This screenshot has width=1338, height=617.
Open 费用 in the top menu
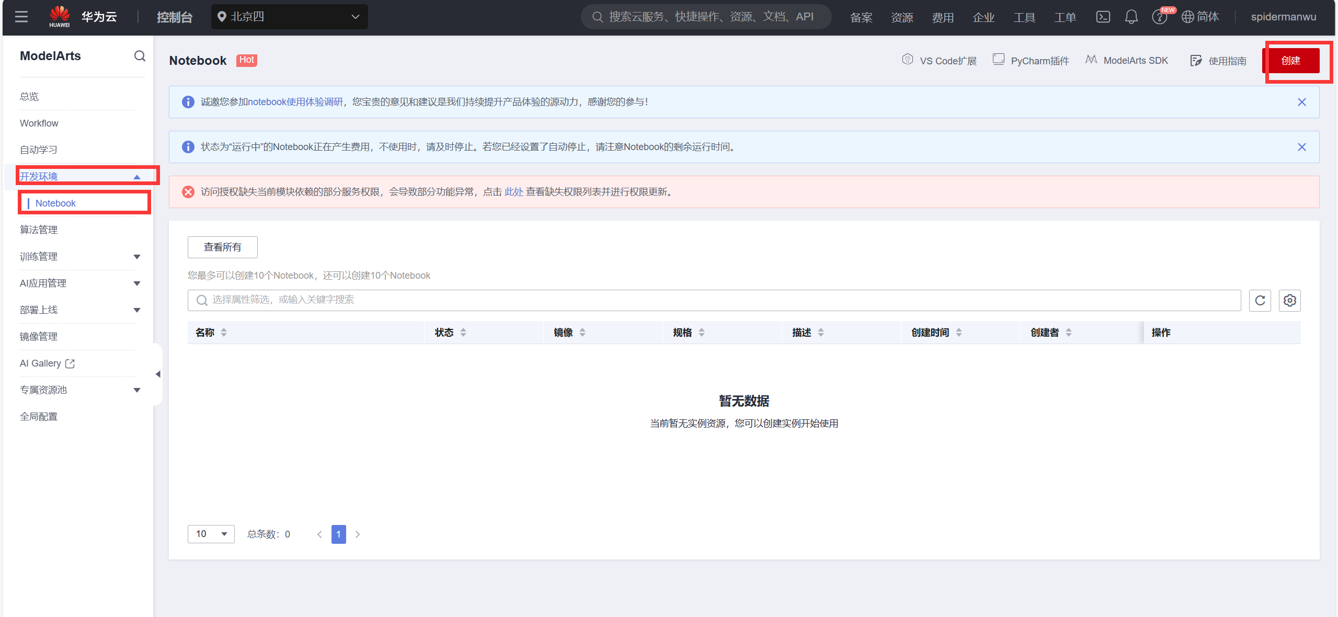click(943, 17)
